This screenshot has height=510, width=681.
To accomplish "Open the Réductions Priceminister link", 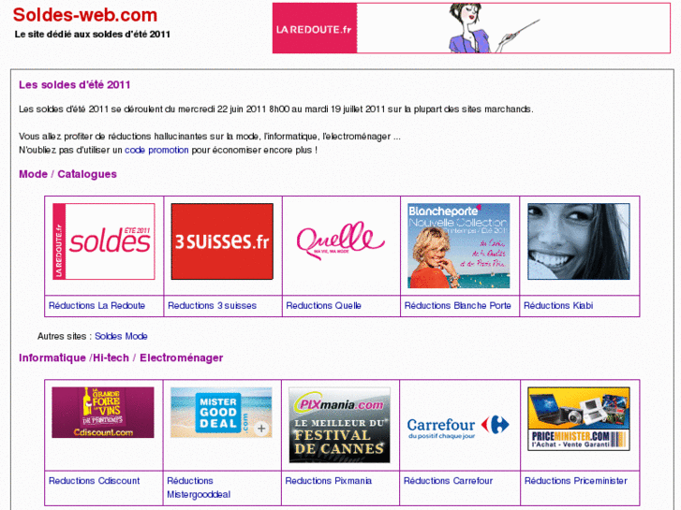I will click(576, 481).
